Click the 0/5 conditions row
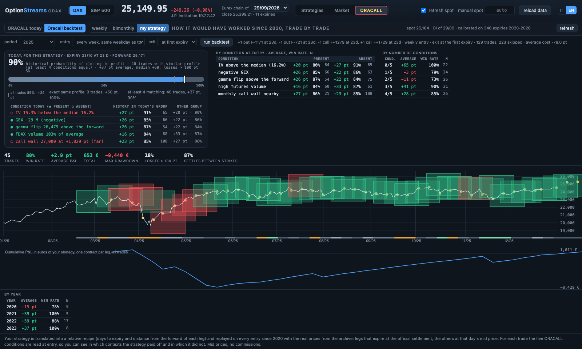This screenshot has height=349, width=582. coord(416,65)
